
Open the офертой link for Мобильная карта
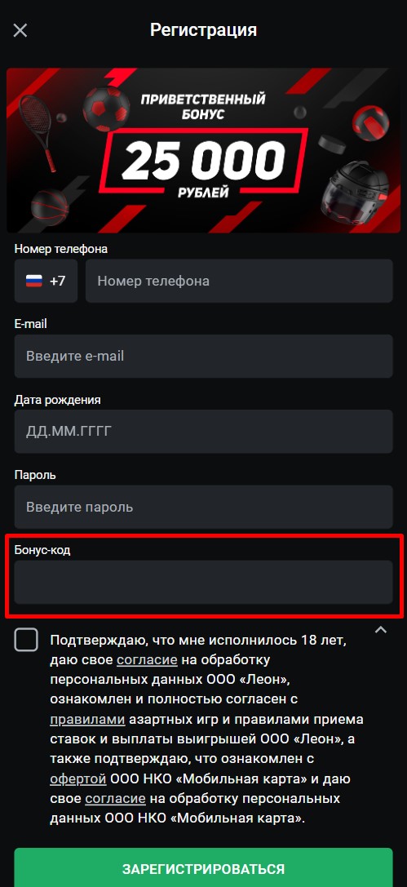[x=78, y=779]
